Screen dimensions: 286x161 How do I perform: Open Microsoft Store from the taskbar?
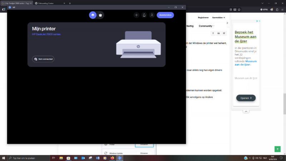(68, 158)
